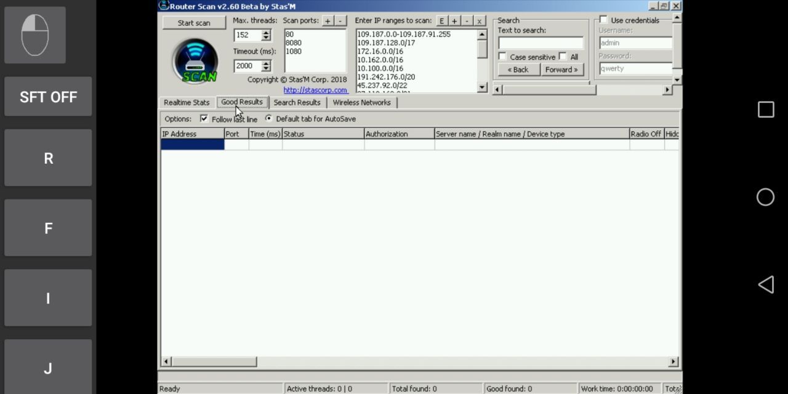Click the IP ranges list scrollbar thumb

(x=483, y=49)
